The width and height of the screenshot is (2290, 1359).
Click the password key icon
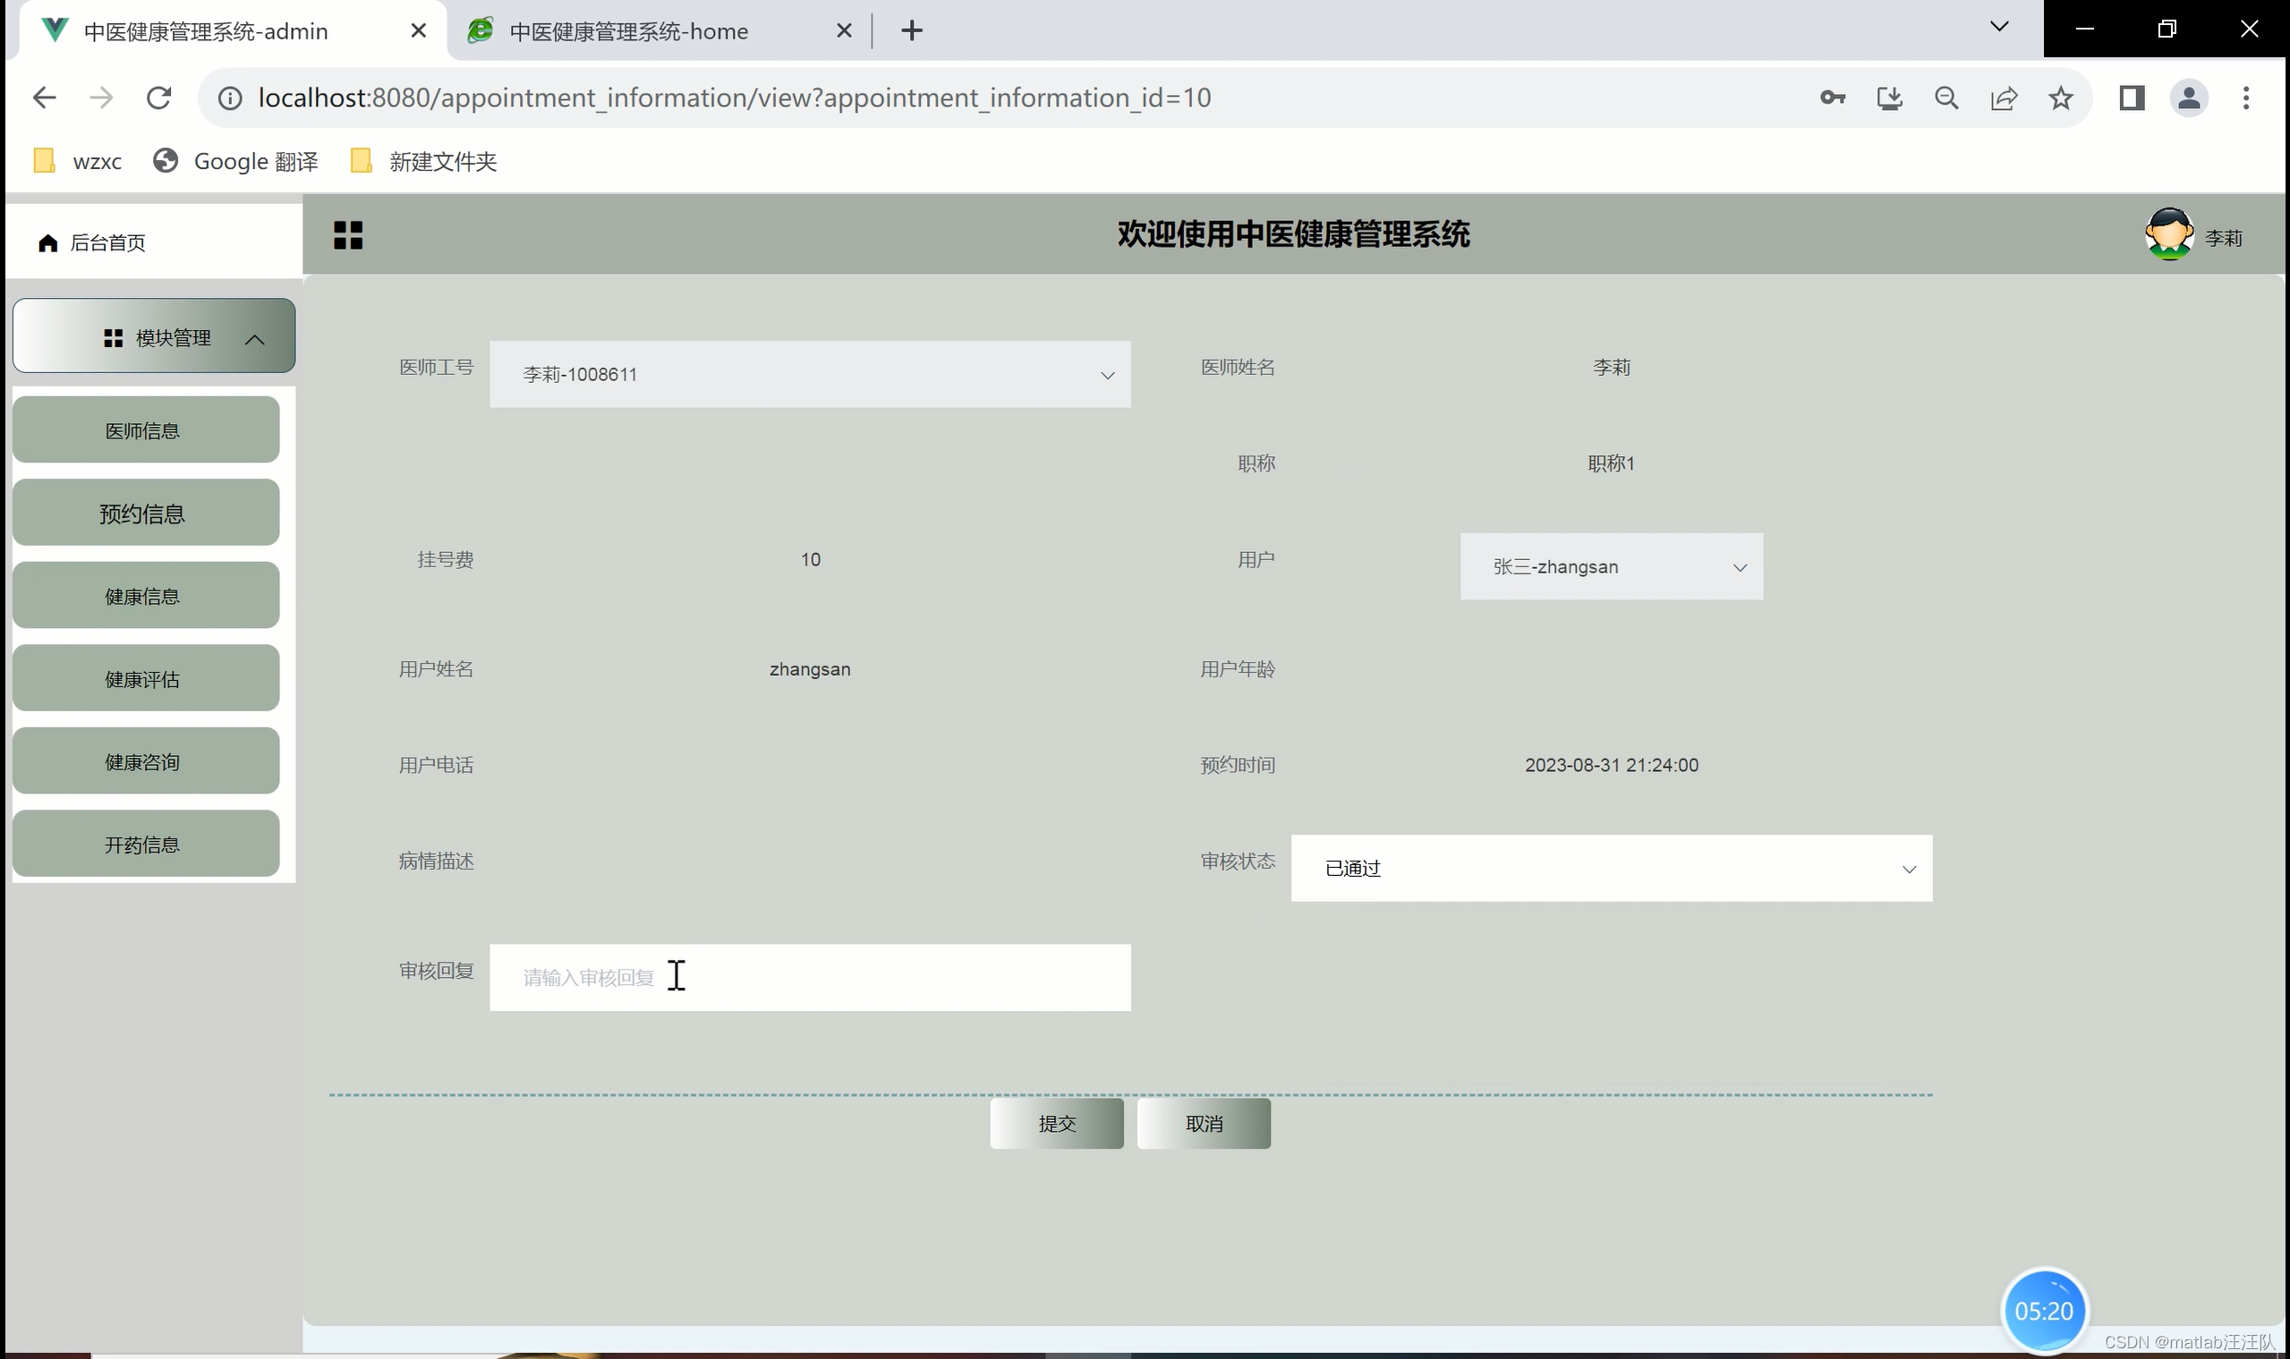click(1832, 98)
